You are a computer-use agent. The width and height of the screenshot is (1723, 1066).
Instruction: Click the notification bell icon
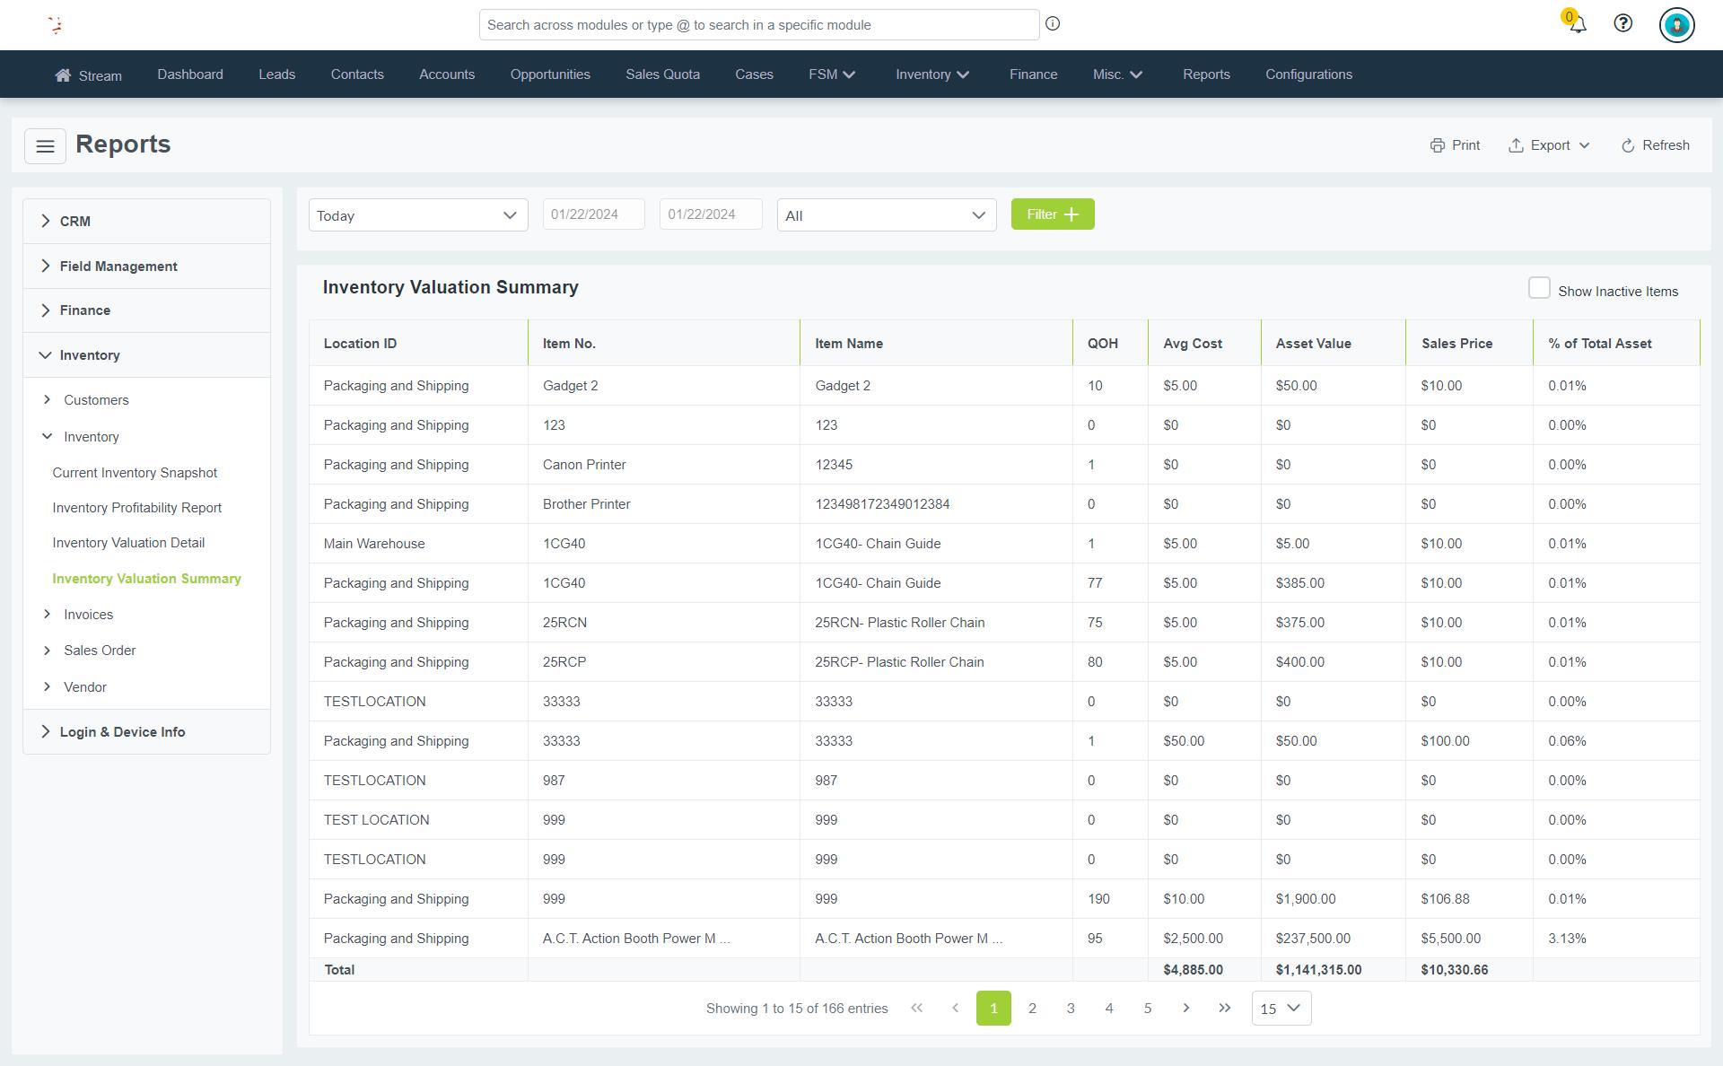(1577, 24)
